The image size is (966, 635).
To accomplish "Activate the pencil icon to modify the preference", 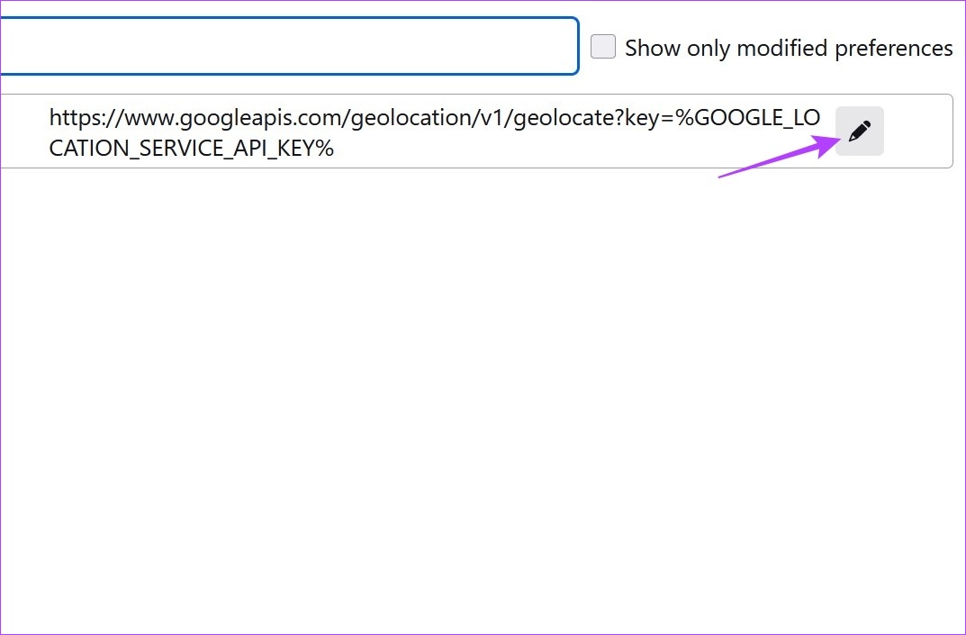I will (859, 131).
